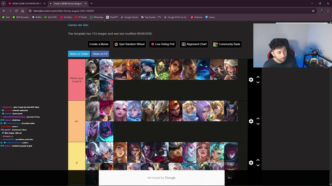Move the S+ tier up
This screenshot has height=186, width=332.
tap(258, 119)
